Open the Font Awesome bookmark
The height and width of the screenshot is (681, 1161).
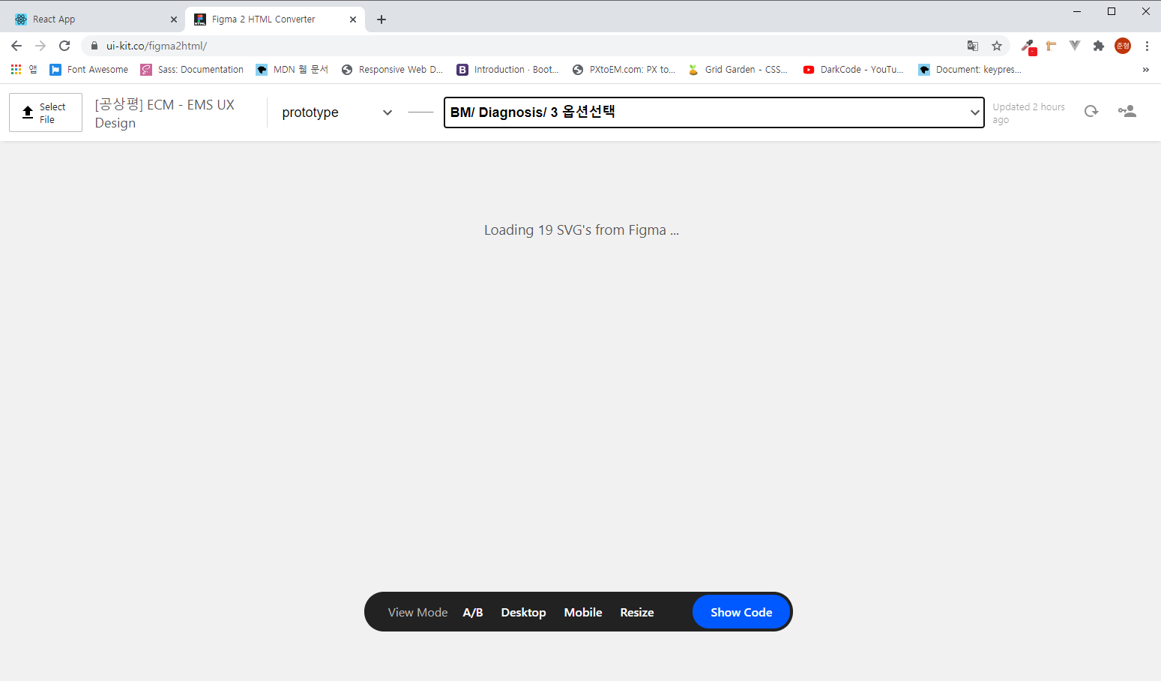88,69
